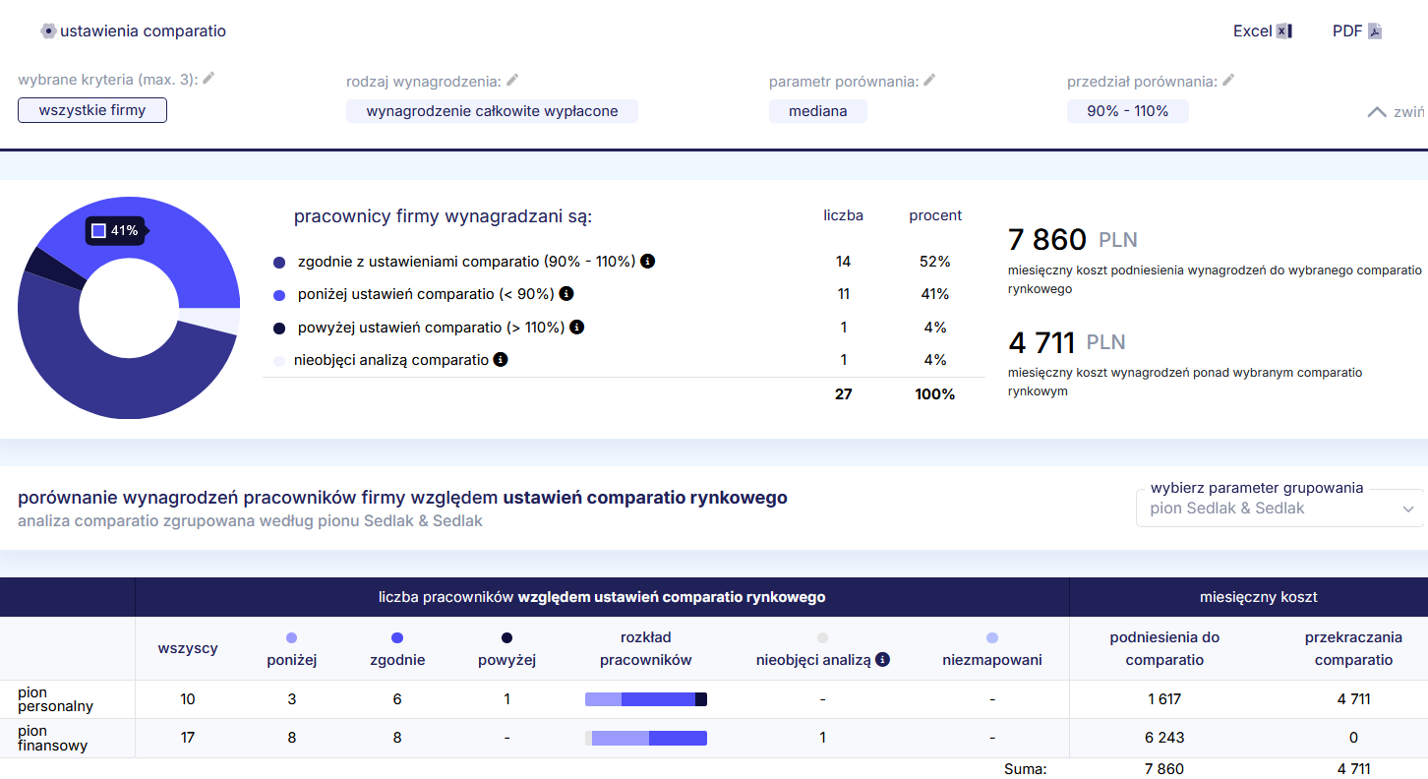Viewport: 1428px width, 779px height.
Task: Edit wybrane kryteria with the pencil icon
Action: click(x=208, y=79)
